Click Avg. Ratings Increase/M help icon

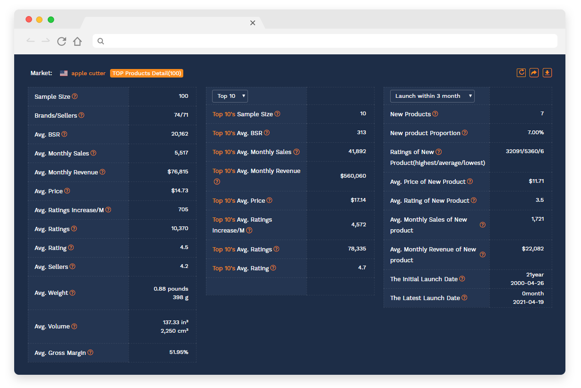point(108,210)
